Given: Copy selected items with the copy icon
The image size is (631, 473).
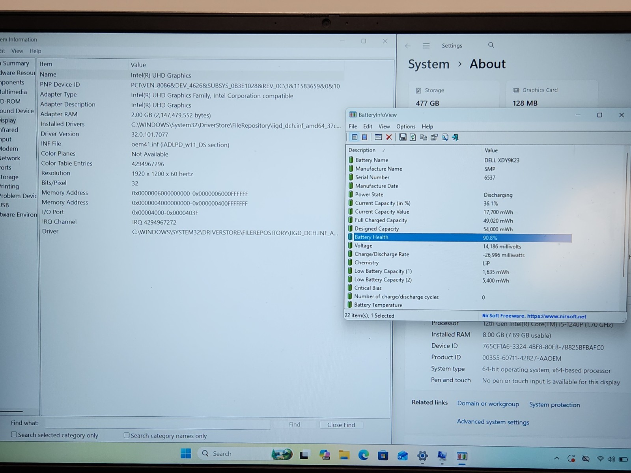Looking at the screenshot, I should [424, 137].
